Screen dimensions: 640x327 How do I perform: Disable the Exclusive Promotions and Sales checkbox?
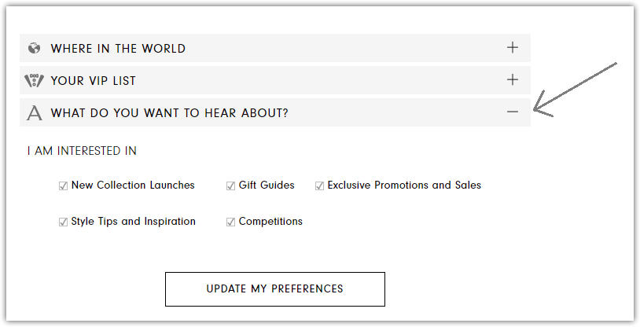[320, 186]
